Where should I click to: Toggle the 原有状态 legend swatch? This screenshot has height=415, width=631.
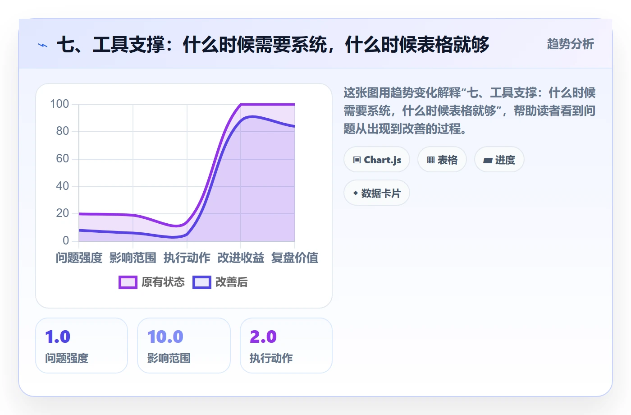[x=128, y=282]
